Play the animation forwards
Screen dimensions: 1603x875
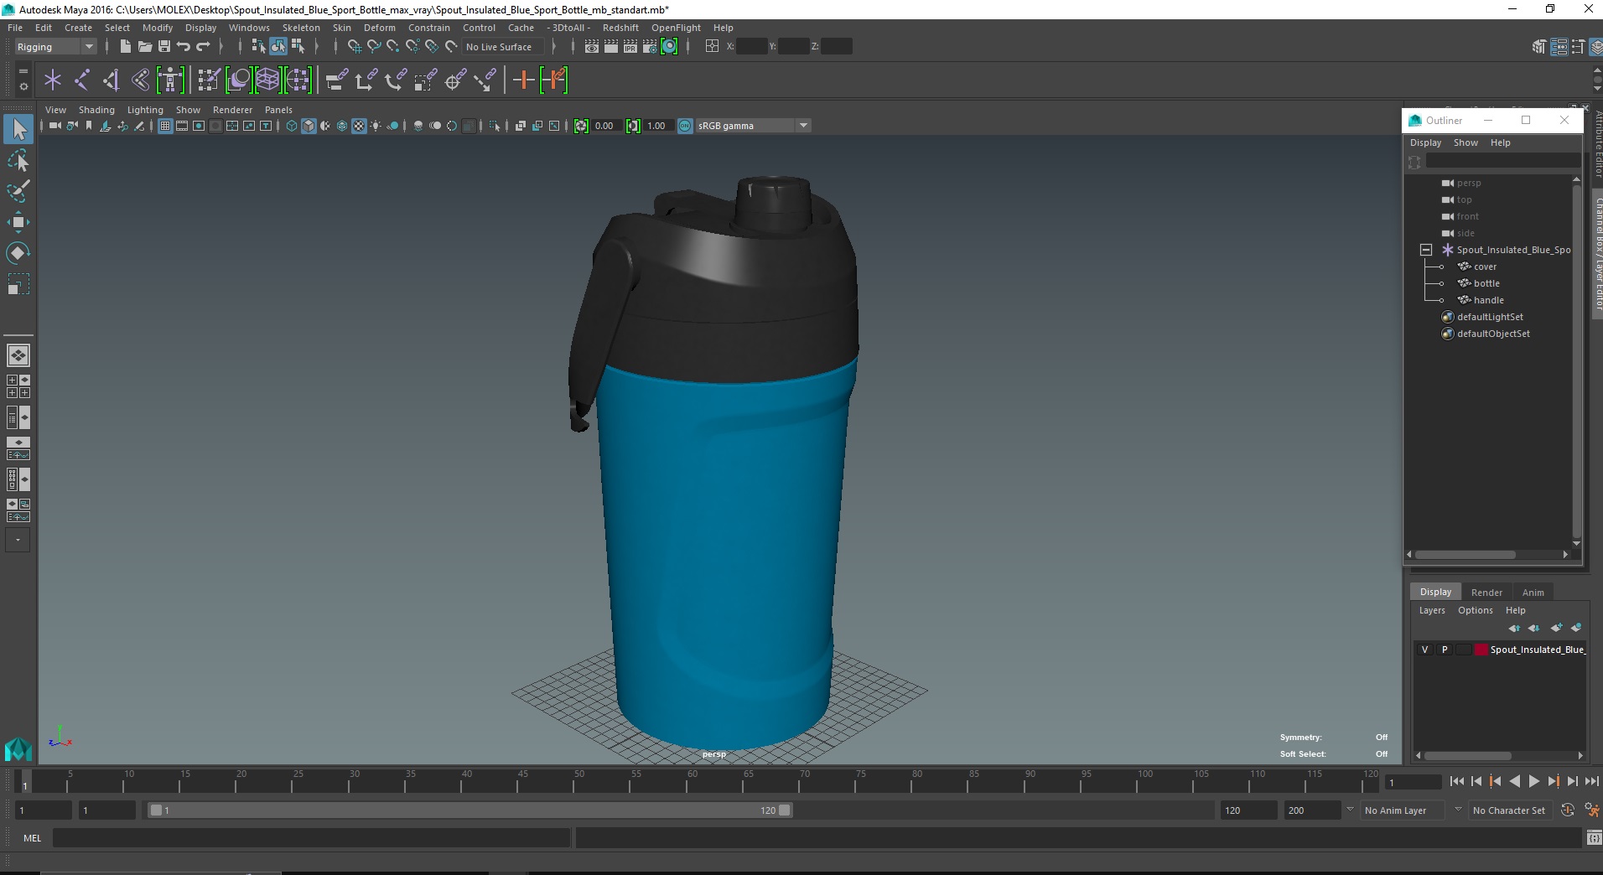pyautogui.click(x=1533, y=781)
